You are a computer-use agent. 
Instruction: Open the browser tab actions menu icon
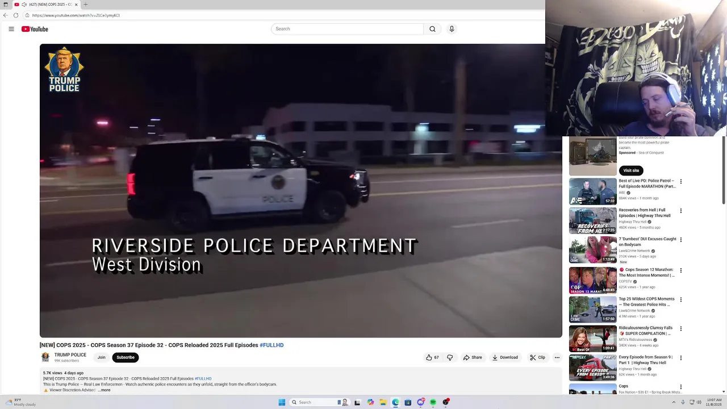(x=6, y=5)
